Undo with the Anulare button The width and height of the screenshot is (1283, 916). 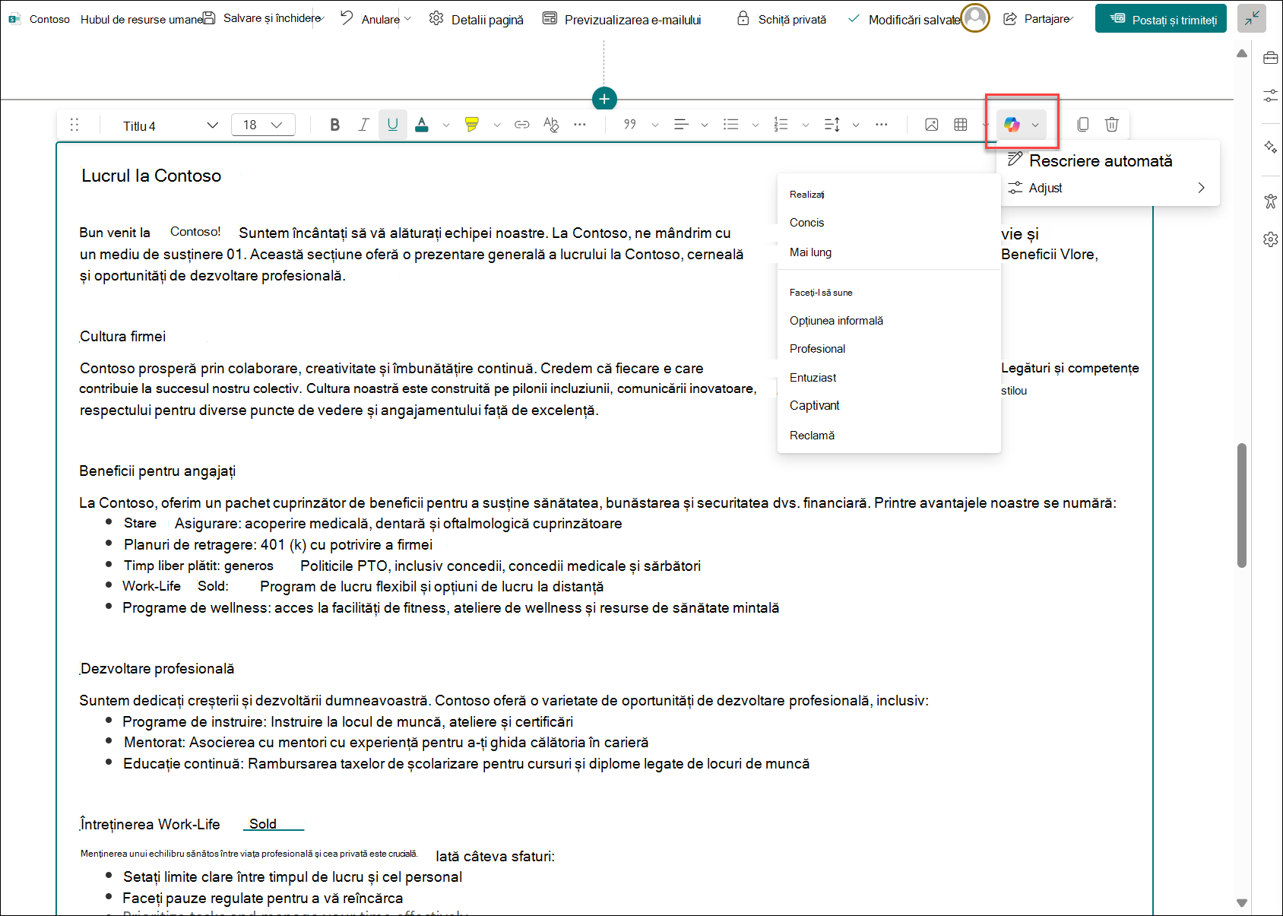point(370,19)
